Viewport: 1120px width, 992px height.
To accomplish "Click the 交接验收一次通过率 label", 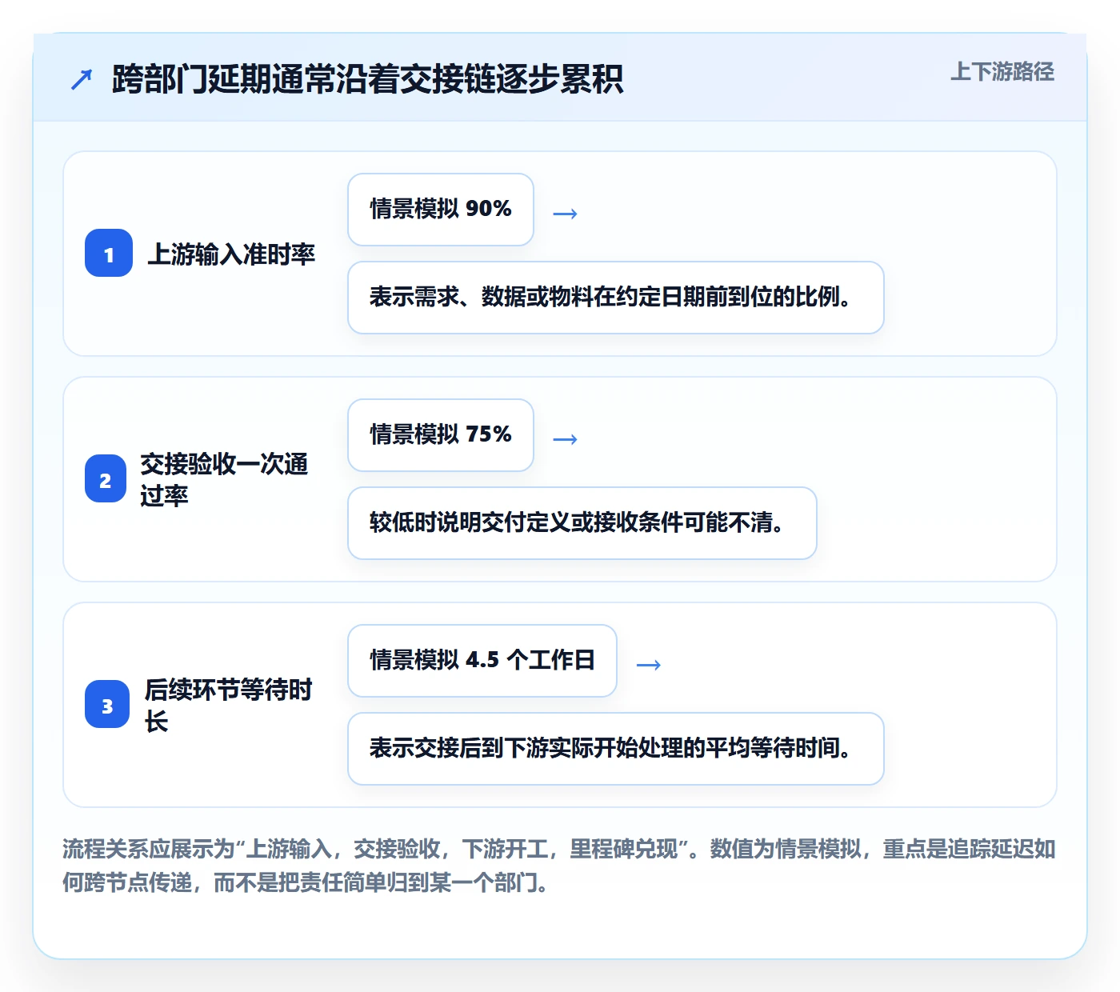I will tap(224, 480).
